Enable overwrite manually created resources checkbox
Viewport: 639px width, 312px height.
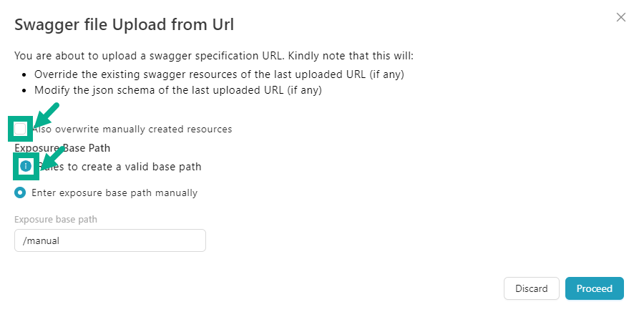pos(20,129)
